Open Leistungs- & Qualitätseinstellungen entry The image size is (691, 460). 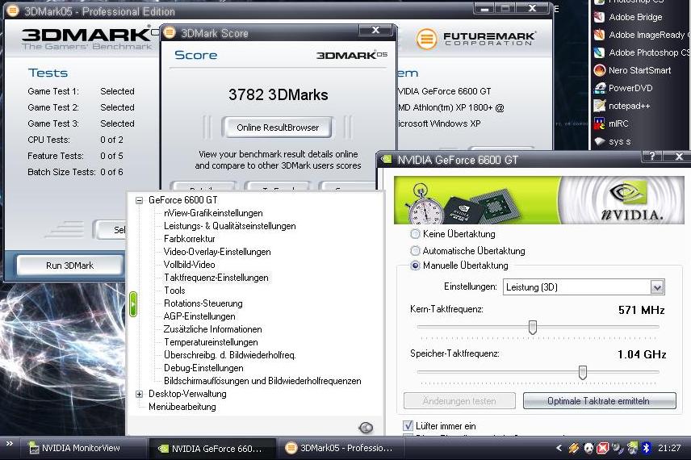click(229, 226)
